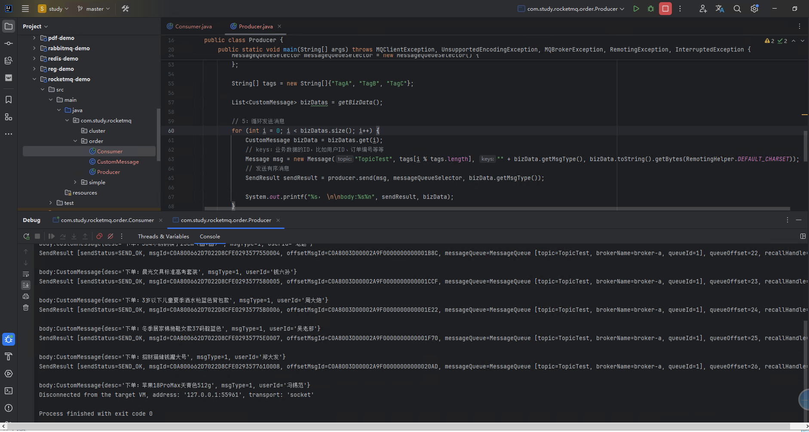
Task: Open the main hamburger menu
Action: click(x=25, y=9)
